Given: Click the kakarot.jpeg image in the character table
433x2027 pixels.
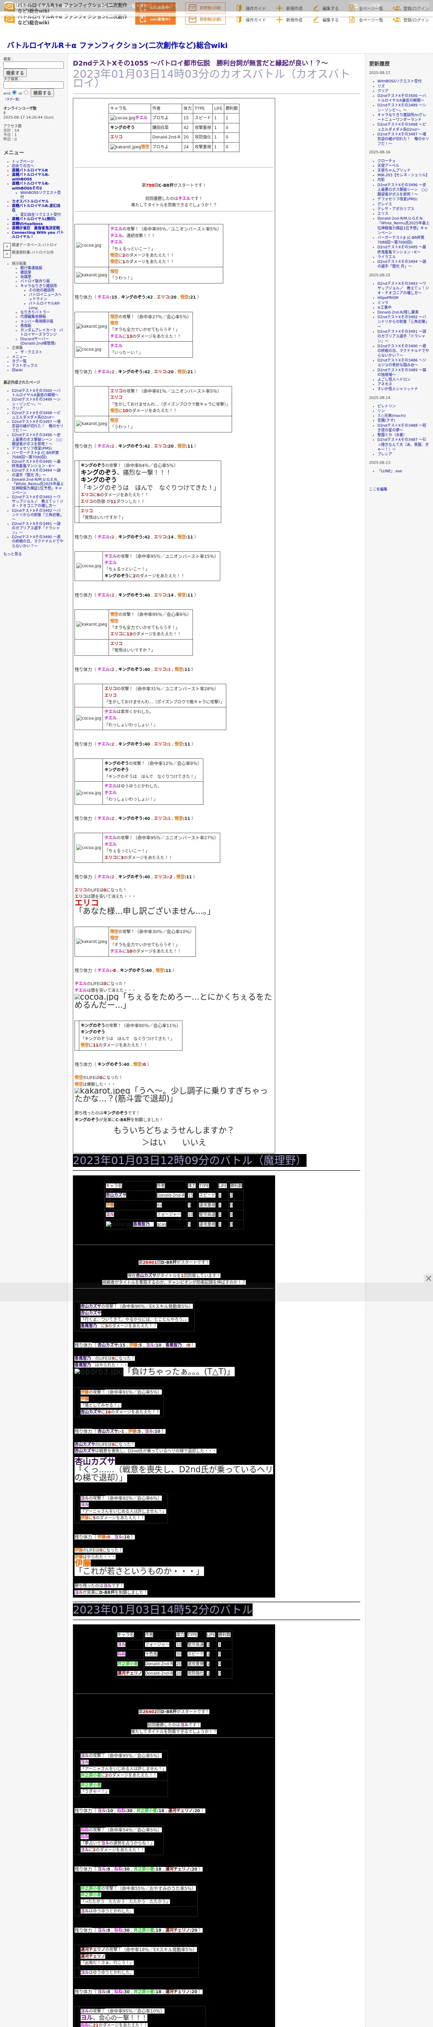Looking at the screenshot, I should pyautogui.click(x=125, y=147).
